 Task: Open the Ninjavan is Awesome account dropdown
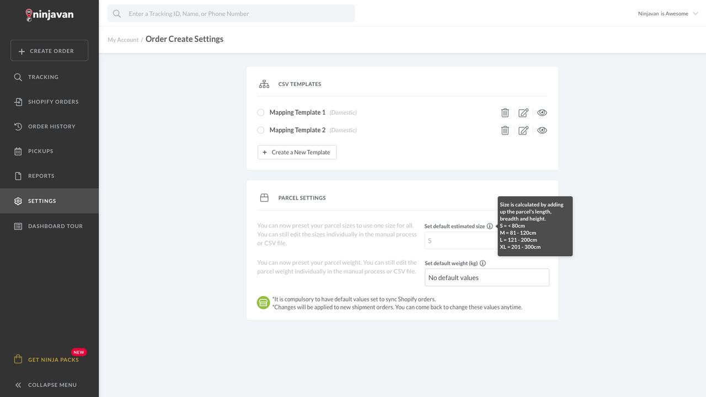pos(668,14)
